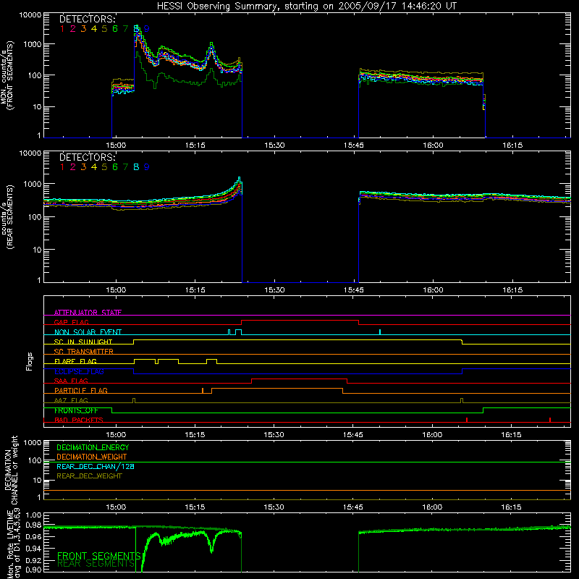Click the 16:00 time label under Flags panel

click(432, 435)
